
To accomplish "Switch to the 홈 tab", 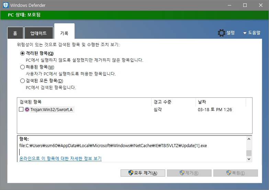I will 15,33.
